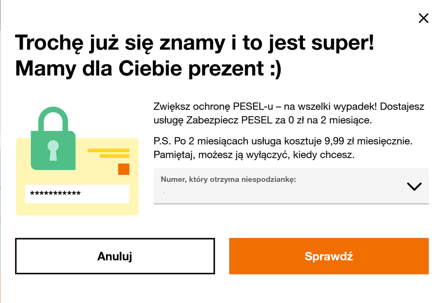443x303 pixels.
Task: Click the orange square on the ID card
Action: [124, 169]
